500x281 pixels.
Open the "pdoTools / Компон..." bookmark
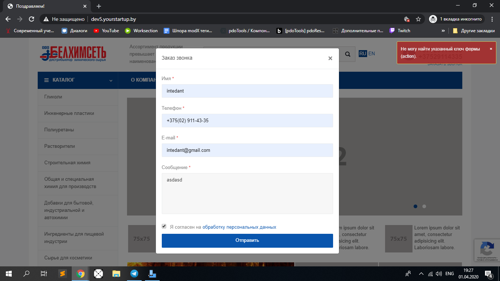pyautogui.click(x=245, y=31)
